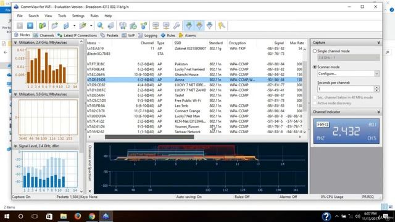395x222 pixels.
Task: Open Chrome from the taskbar
Action: (92, 216)
